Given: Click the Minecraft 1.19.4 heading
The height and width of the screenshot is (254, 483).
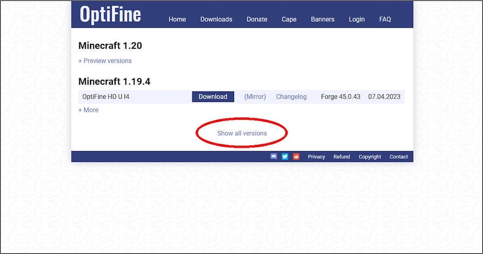Looking at the screenshot, I should [x=114, y=81].
